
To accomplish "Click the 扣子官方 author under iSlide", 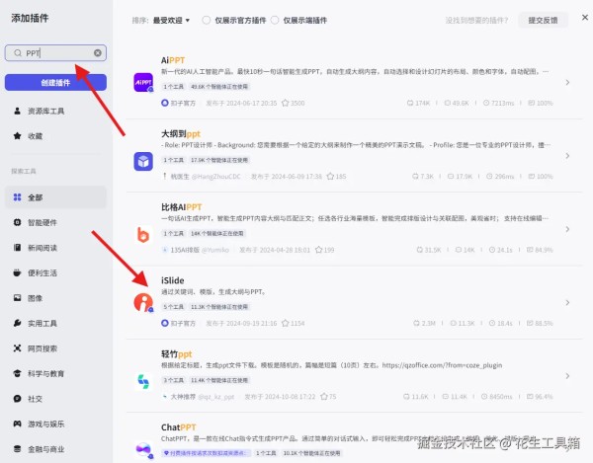I will [178, 323].
